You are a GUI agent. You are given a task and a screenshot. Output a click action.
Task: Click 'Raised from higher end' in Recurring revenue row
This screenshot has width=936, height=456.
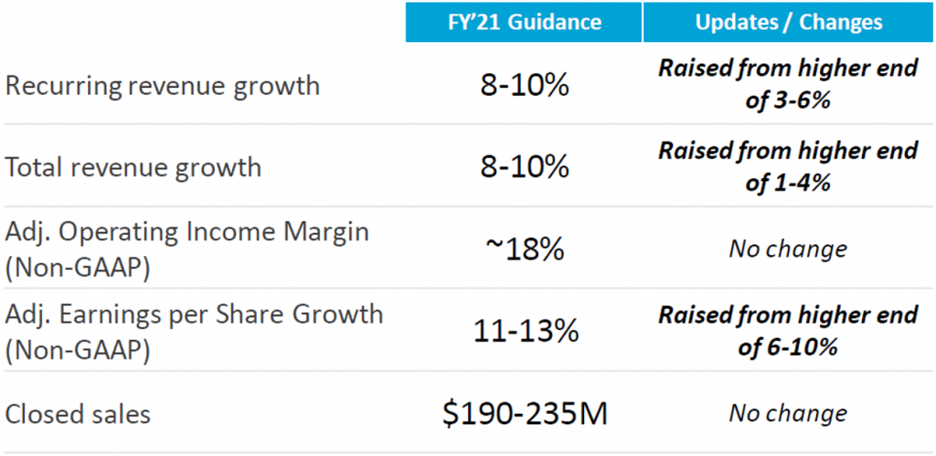[x=788, y=69]
